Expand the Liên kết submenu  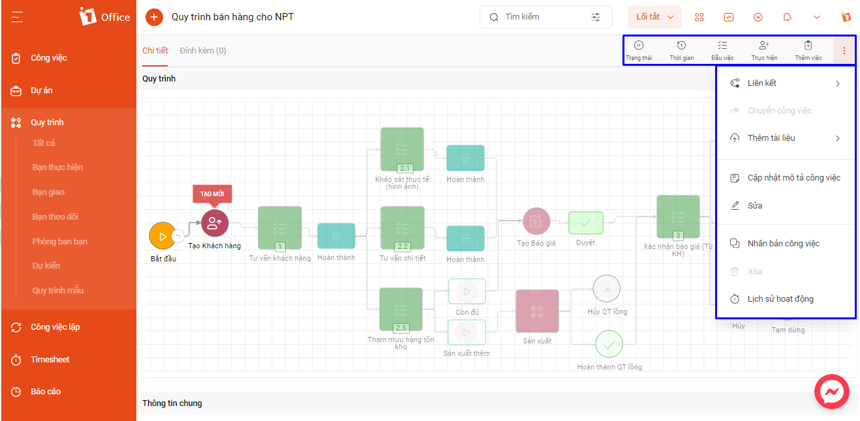point(786,83)
